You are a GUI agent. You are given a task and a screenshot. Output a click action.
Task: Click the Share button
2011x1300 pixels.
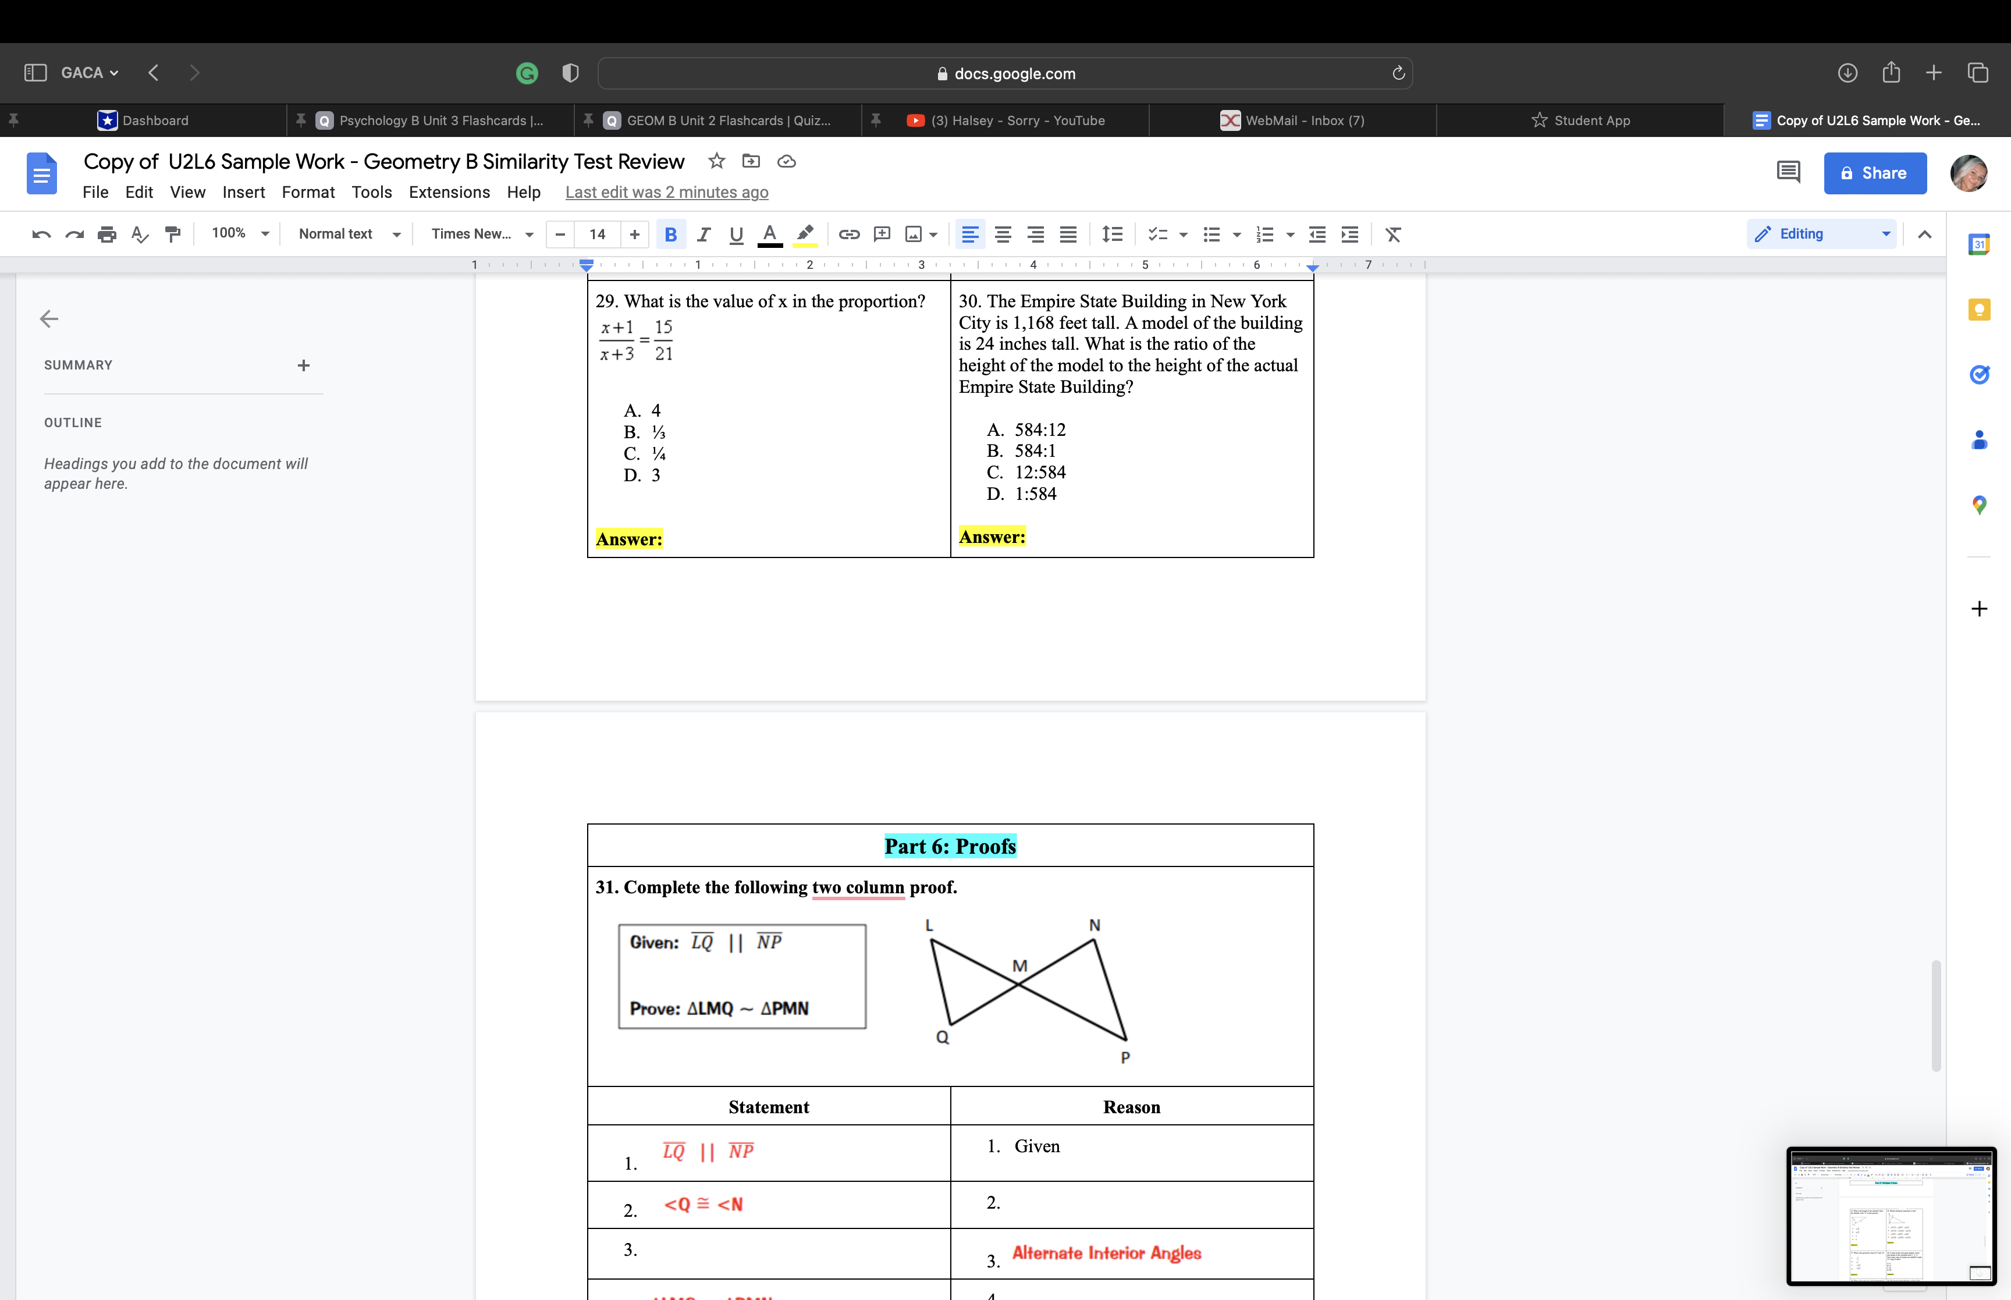coord(1875,173)
